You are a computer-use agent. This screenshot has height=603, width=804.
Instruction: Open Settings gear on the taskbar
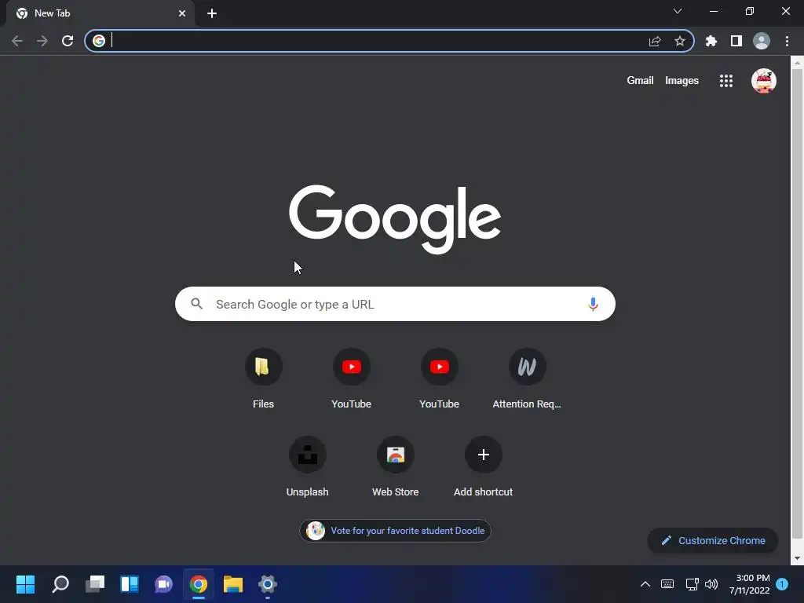click(267, 584)
